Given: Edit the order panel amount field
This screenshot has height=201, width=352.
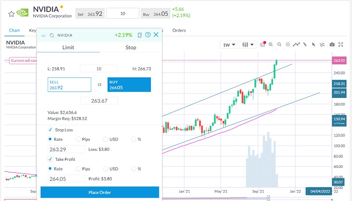Looking at the screenshot, I should [99, 69].
